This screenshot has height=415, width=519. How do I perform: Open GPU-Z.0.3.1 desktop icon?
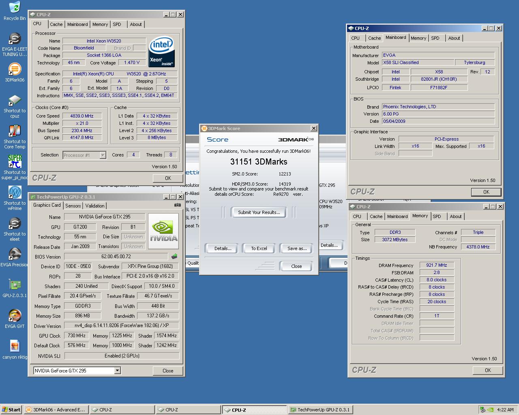click(x=15, y=289)
